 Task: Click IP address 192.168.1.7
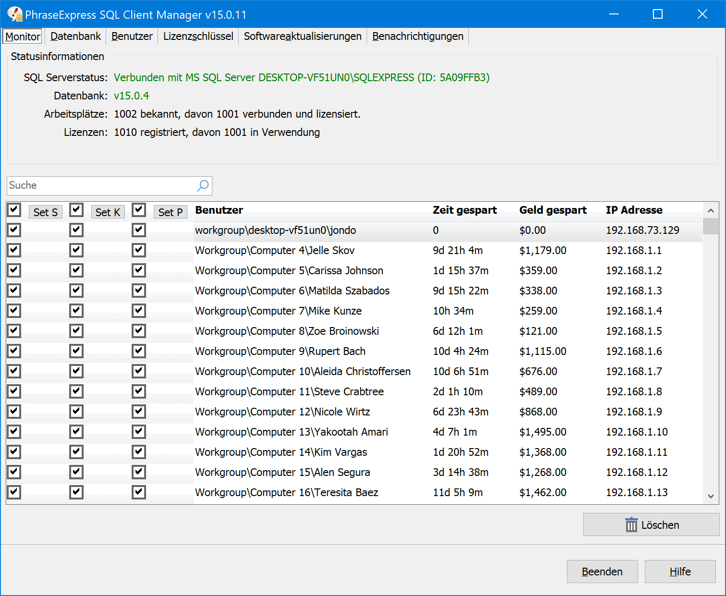pyautogui.click(x=634, y=371)
